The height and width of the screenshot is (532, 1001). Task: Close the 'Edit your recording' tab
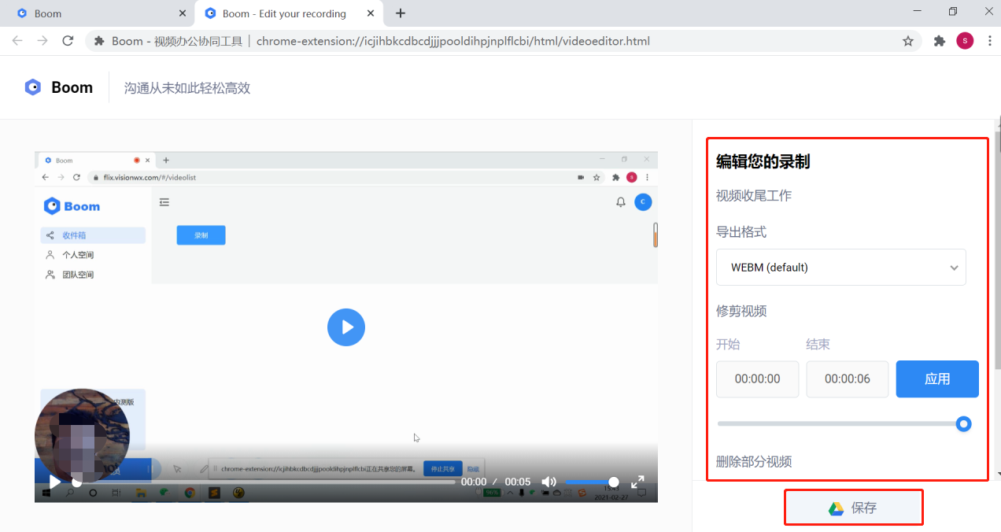369,13
